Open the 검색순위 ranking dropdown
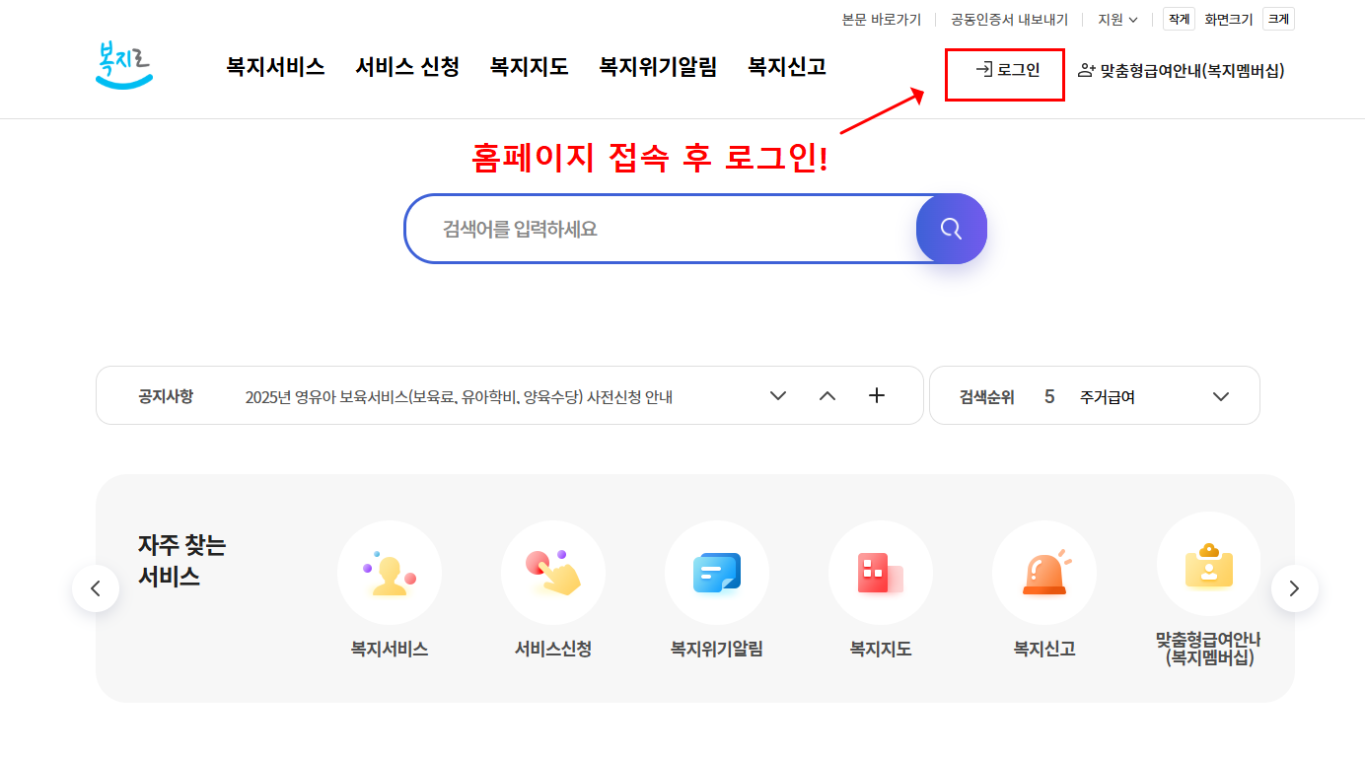The image size is (1365, 757). tap(1221, 394)
